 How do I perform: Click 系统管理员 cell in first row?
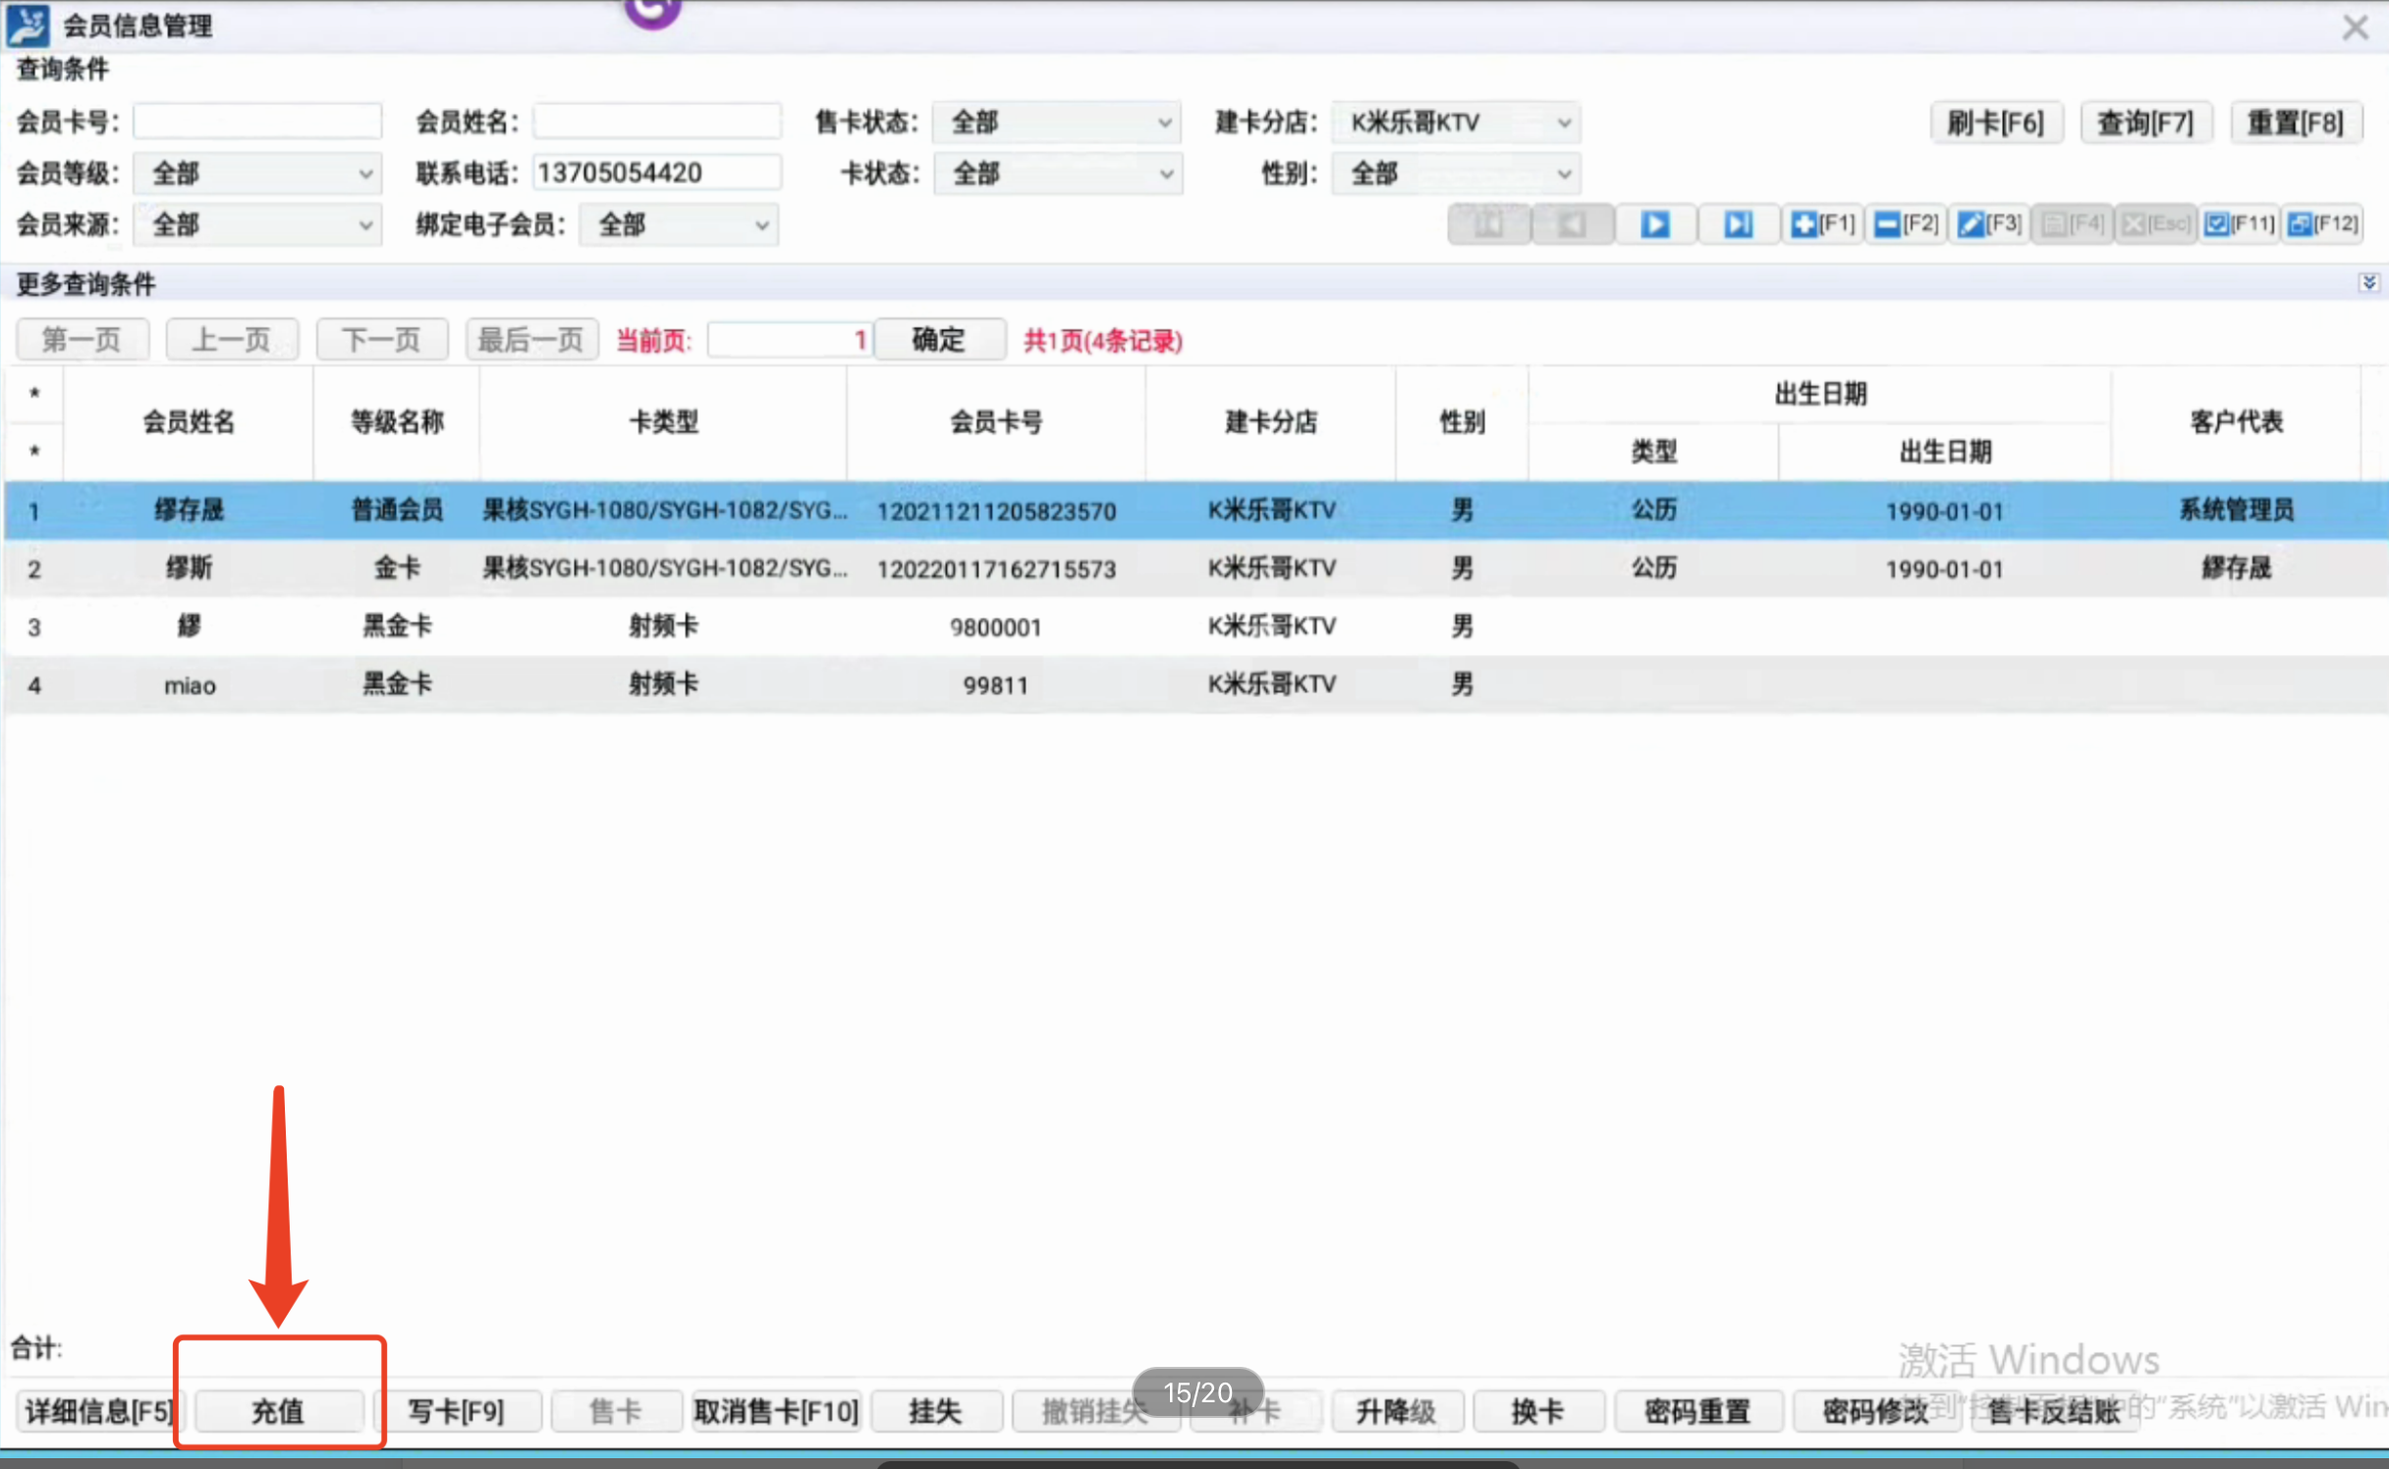click(2237, 510)
